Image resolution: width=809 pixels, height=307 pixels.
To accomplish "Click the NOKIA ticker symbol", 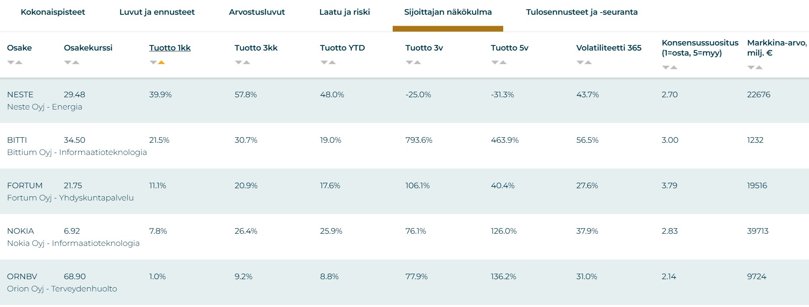I will pyautogui.click(x=20, y=231).
